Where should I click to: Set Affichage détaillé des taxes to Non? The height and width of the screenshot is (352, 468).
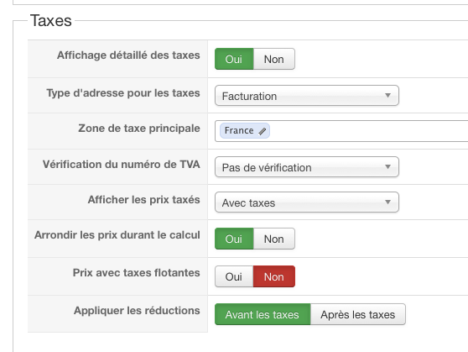pos(274,59)
